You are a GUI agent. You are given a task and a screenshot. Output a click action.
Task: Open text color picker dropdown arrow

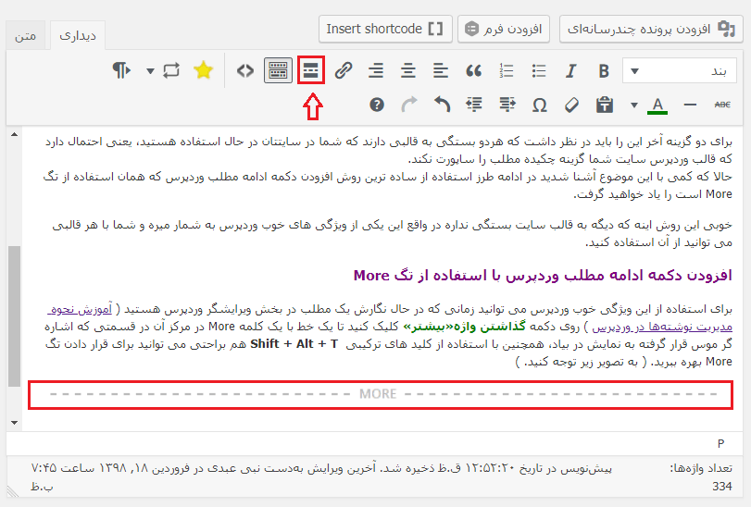[634, 105]
